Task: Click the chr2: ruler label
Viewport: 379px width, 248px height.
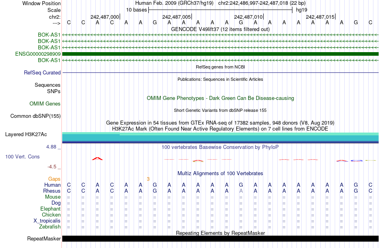Action: [x=55, y=17]
